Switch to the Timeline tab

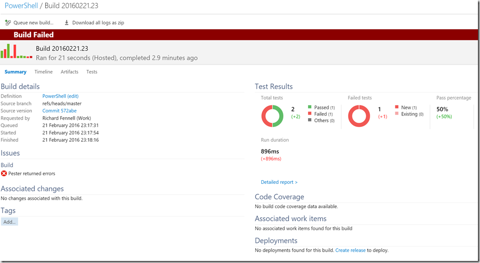44,71
